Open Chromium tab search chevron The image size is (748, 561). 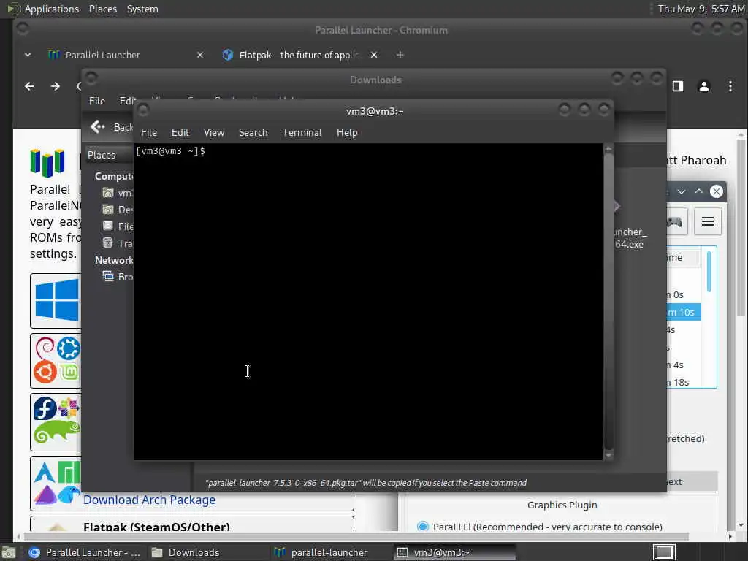[28, 55]
